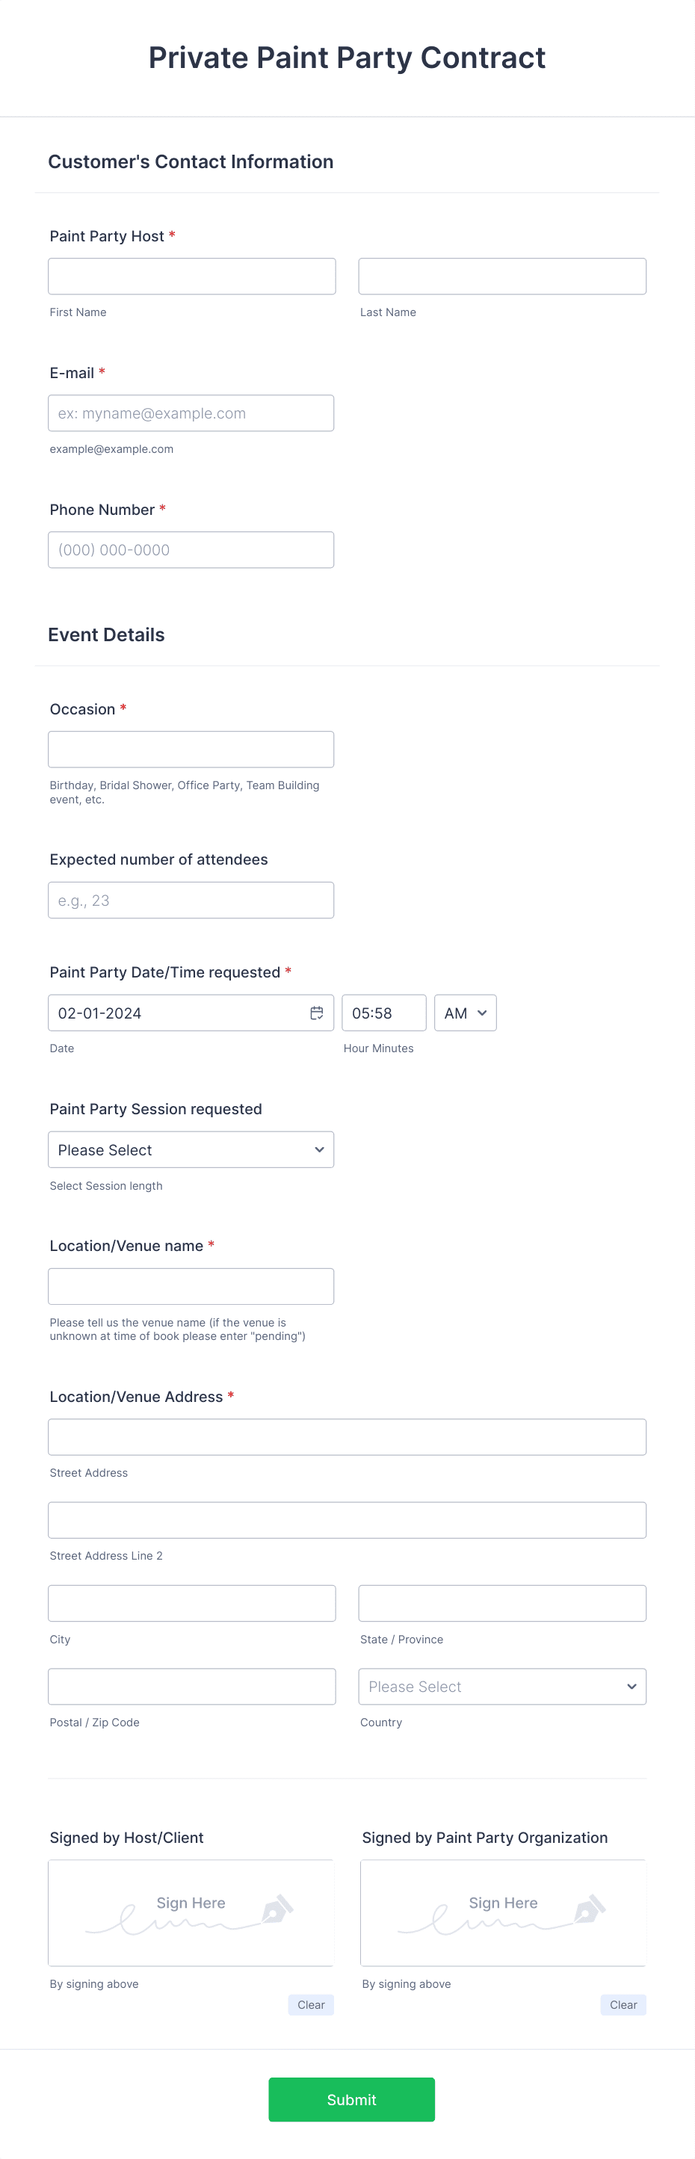Image resolution: width=695 pixels, height=2159 pixels.
Task: Clear the Paint Party Organization signature
Action: coord(623,2005)
